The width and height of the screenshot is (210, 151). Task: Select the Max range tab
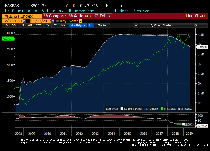coord(64,25)
